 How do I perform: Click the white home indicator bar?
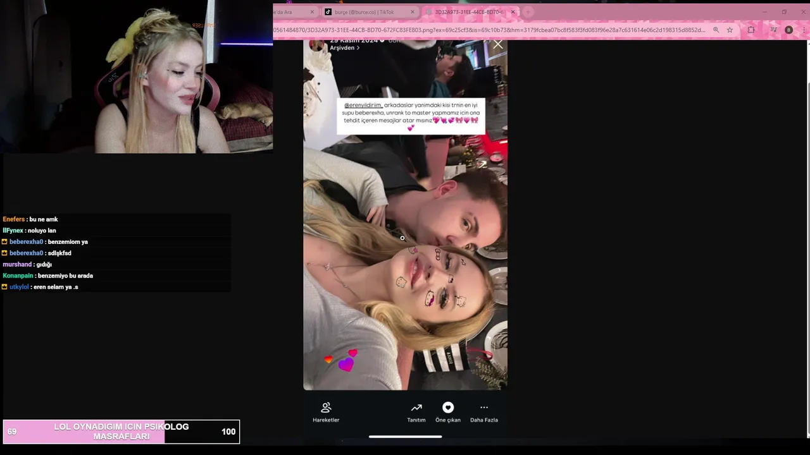tap(405, 436)
